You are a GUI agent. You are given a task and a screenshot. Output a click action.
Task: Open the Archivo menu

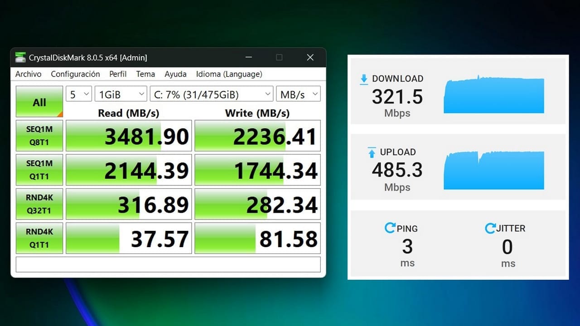[x=28, y=74]
